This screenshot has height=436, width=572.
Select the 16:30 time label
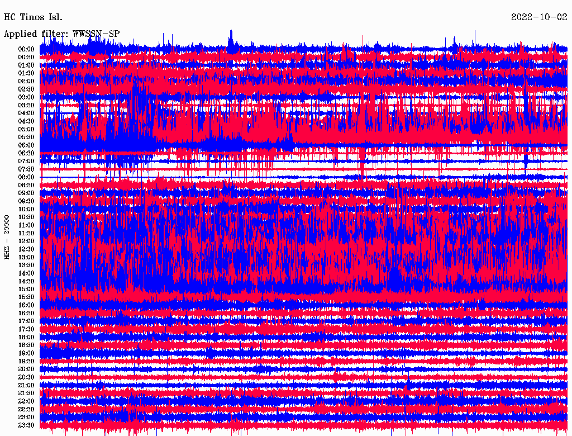coord(26,314)
